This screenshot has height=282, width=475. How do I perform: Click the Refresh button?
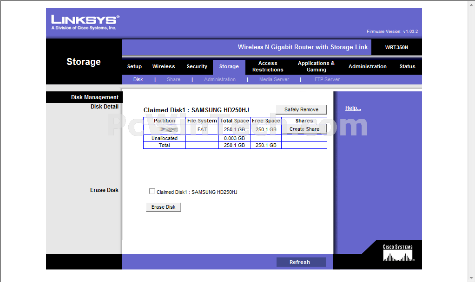pyautogui.click(x=301, y=262)
